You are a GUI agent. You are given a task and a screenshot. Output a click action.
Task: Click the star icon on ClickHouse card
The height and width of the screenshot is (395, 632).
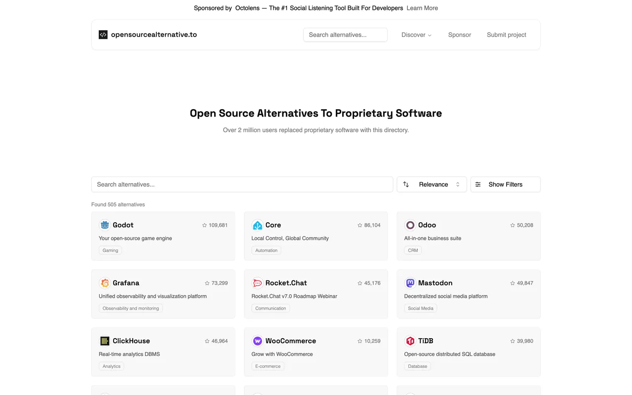tap(207, 341)
